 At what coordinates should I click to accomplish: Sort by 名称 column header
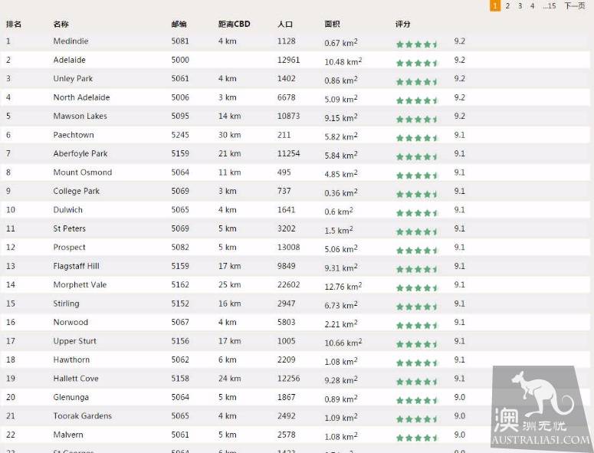coord(61,25)
